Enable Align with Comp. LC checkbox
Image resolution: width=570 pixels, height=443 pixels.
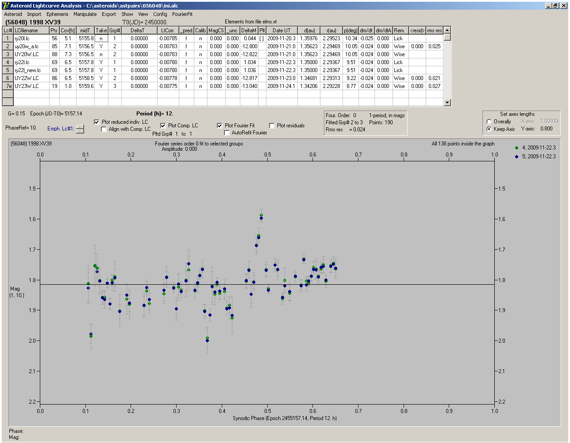pyautogui.click(x=104, y=129)
